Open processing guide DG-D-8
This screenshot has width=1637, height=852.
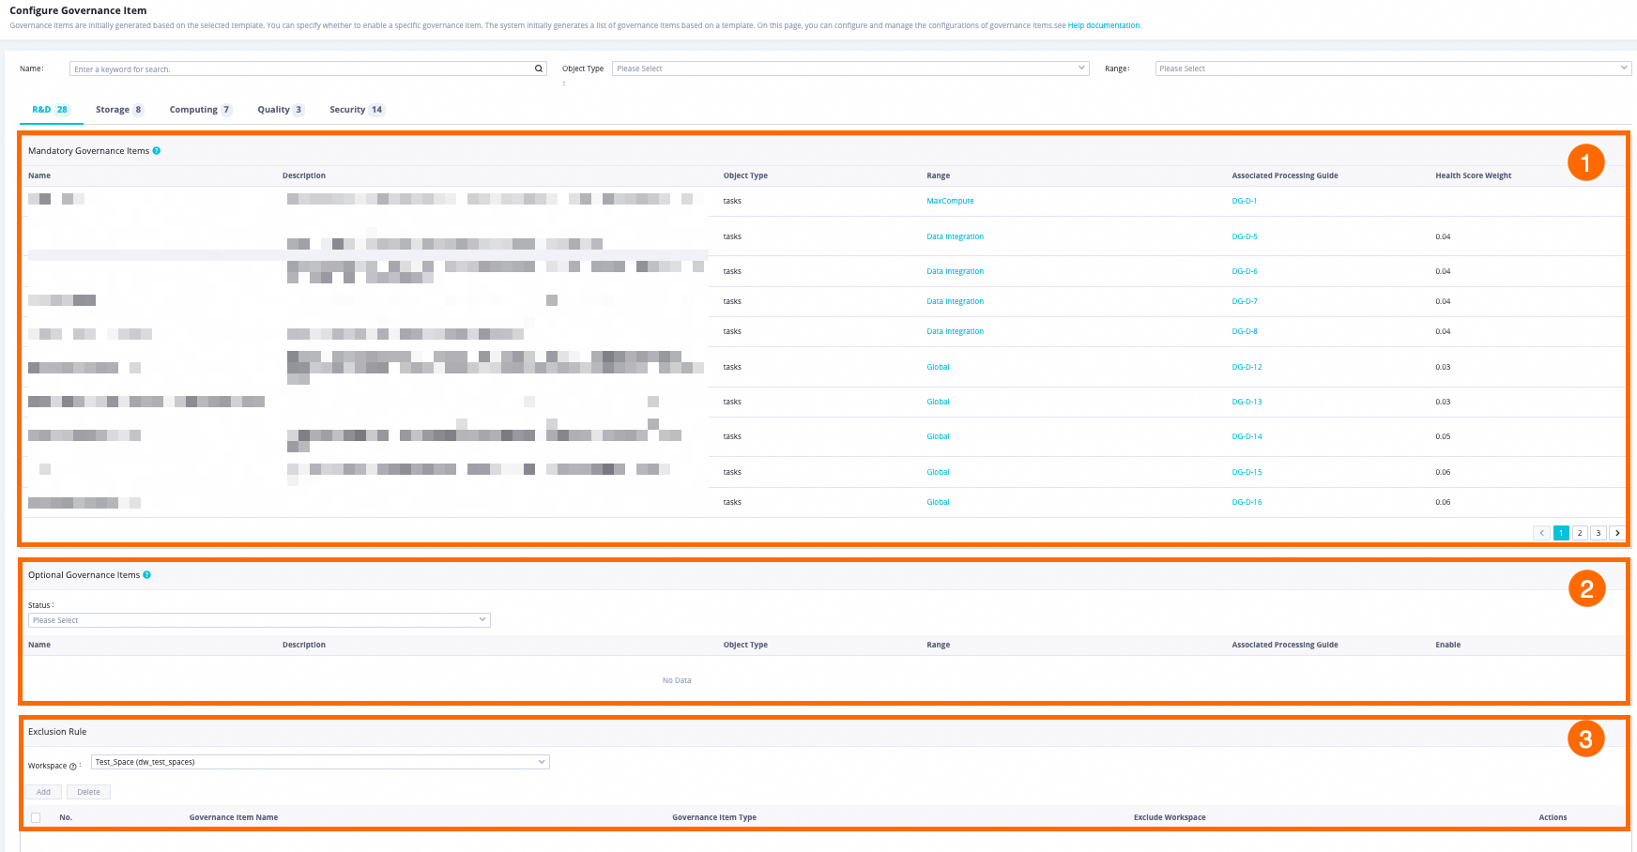pos(1245,331)
